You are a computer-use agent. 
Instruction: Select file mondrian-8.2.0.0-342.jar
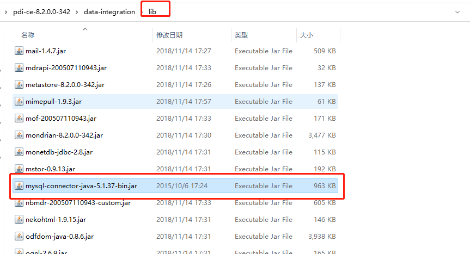[64, 135]
